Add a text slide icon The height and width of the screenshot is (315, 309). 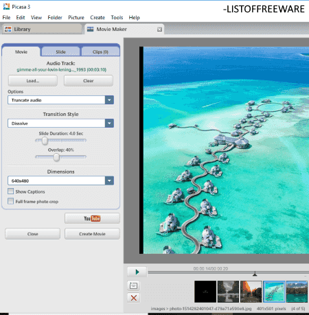133,285
